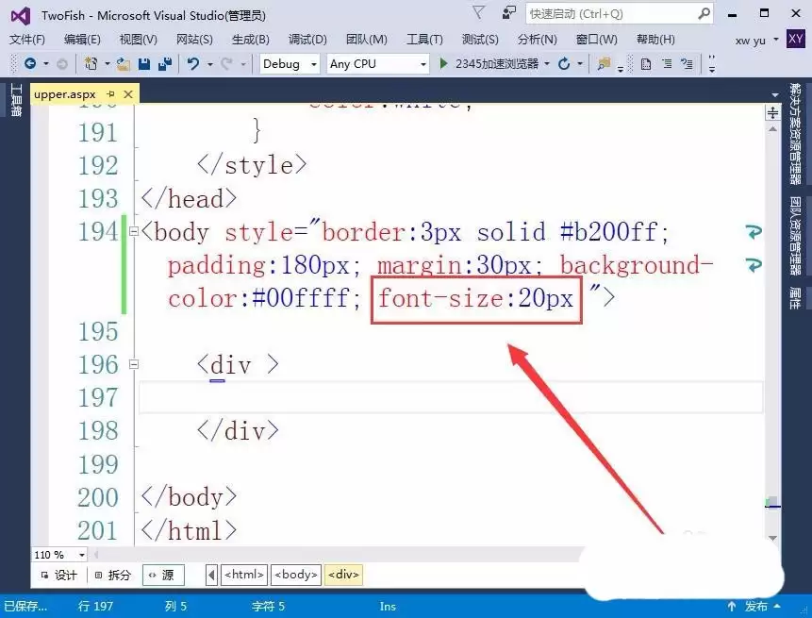Open the 工具(T) menu
The height and width of the screenshot is (618, 812).
point(424,40)
